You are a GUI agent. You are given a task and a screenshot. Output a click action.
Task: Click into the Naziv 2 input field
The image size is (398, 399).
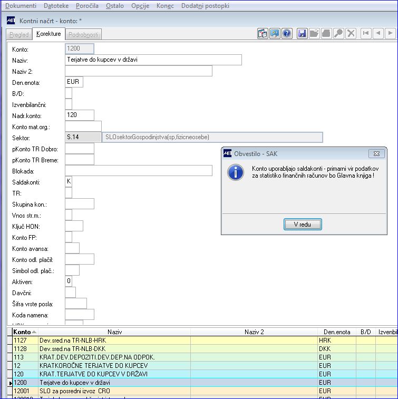(x=139, y=71)
